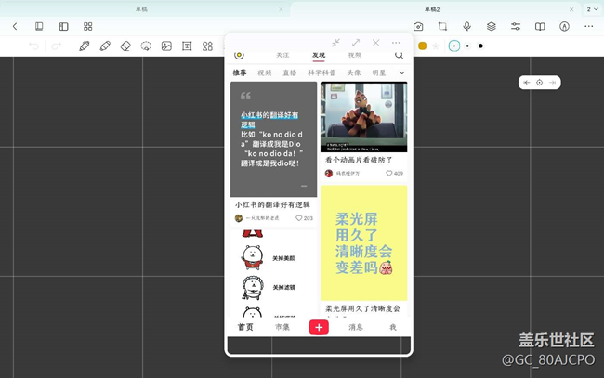Open post title 看个动画片看破防了
The height and width of the screenshot is (378, 604).
tap(359, 160)
